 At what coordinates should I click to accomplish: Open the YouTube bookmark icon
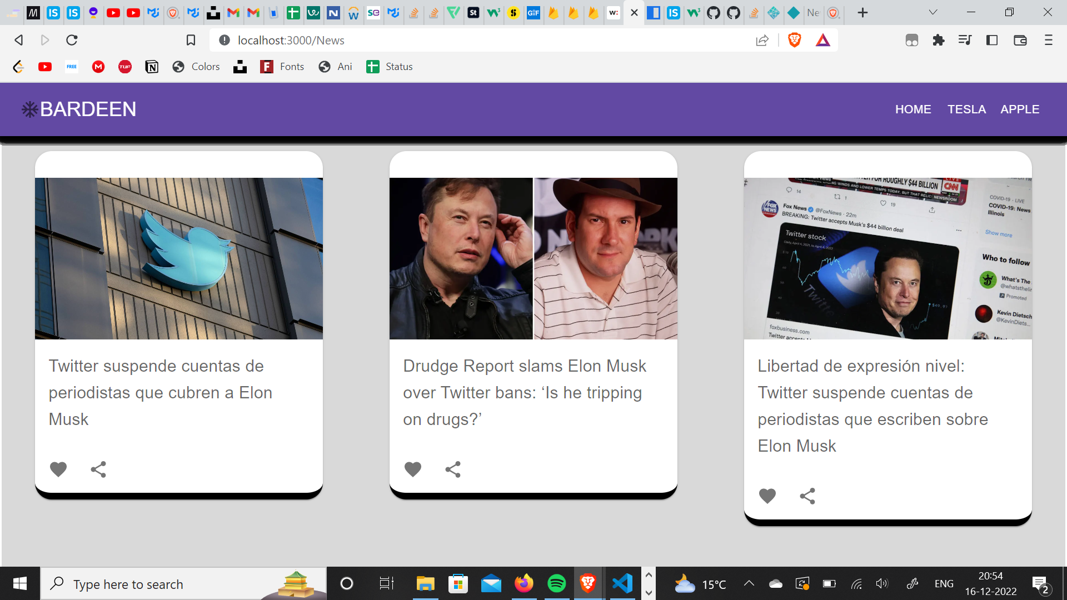point(45,67)
